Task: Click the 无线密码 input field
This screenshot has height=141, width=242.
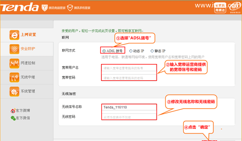Action: 129,117
